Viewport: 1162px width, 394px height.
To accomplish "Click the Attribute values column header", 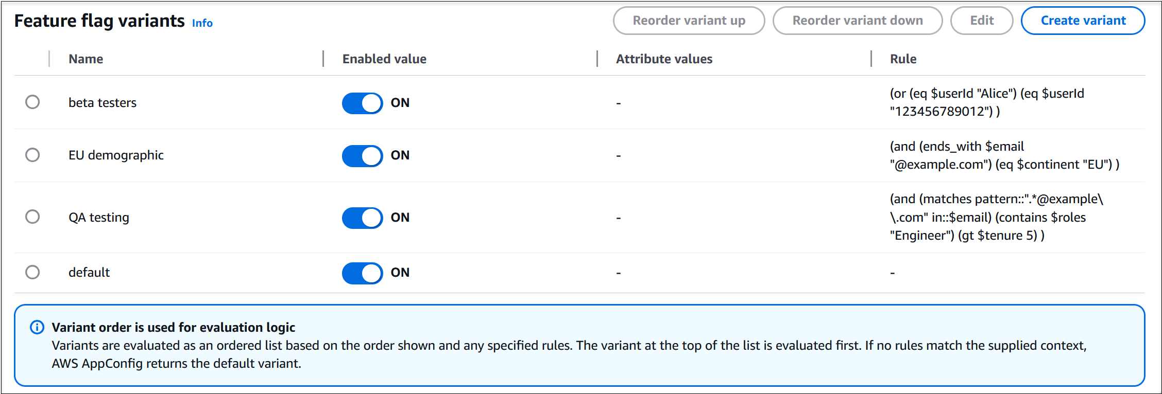I will pos(664,59).
